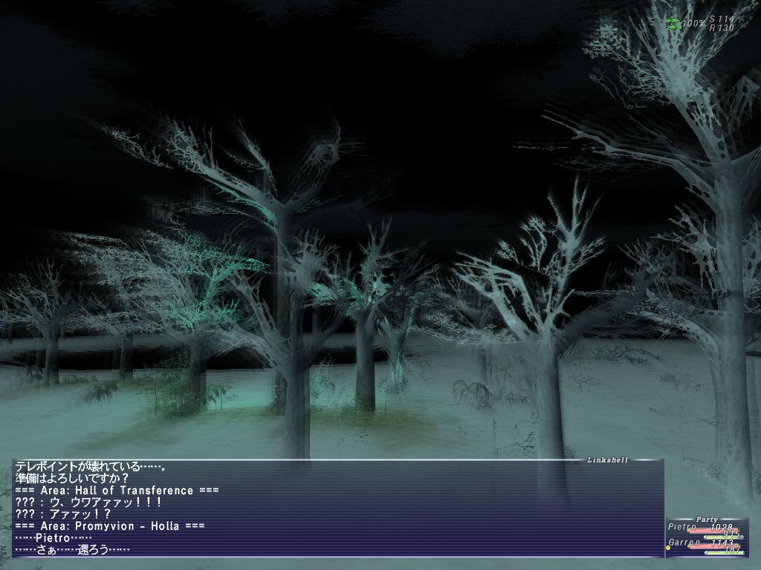Click the '??? : ウ、ウワアァァッ！！！' log line
761x570 pixels.
pyautogui.click(x=88, y=502)
